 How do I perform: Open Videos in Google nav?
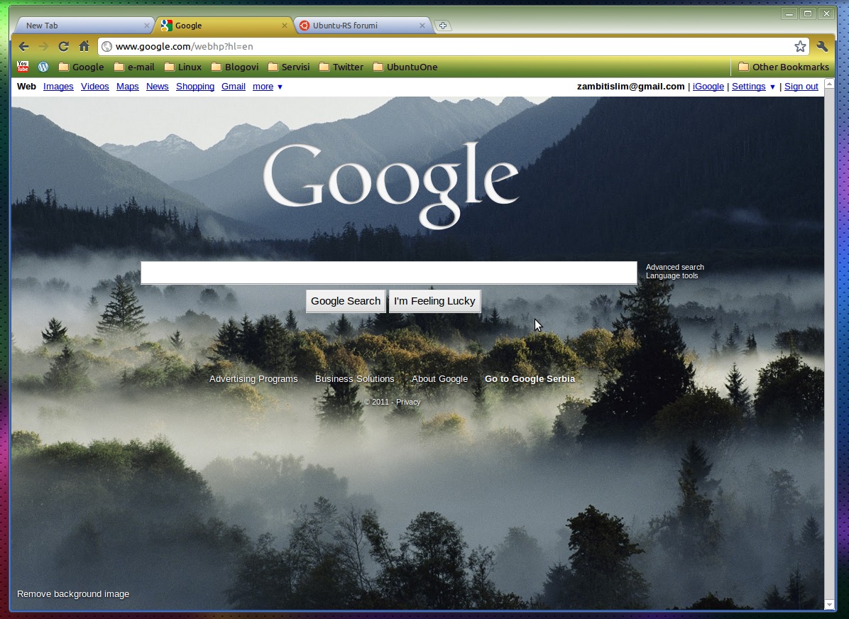94,87
